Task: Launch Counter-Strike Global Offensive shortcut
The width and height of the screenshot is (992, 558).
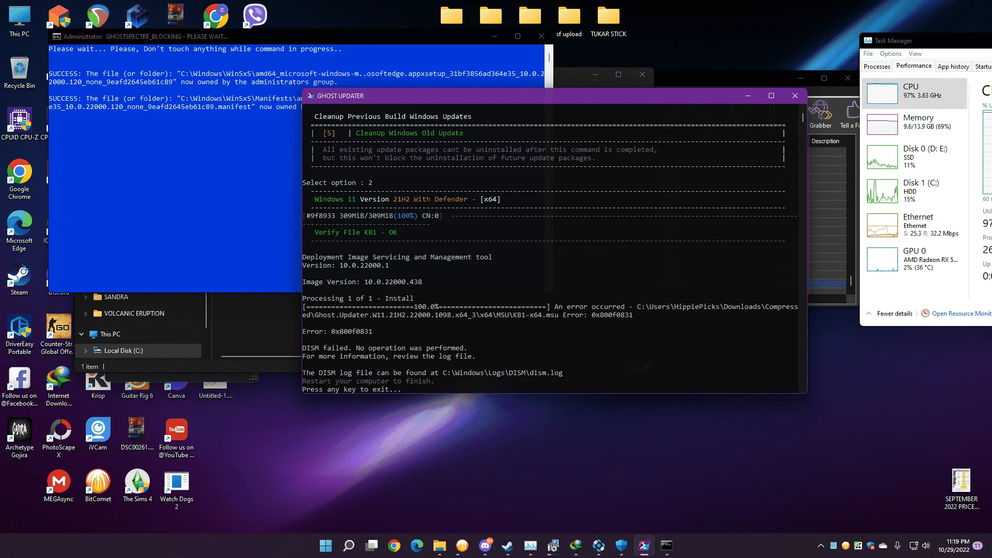Action: (58, 334)
